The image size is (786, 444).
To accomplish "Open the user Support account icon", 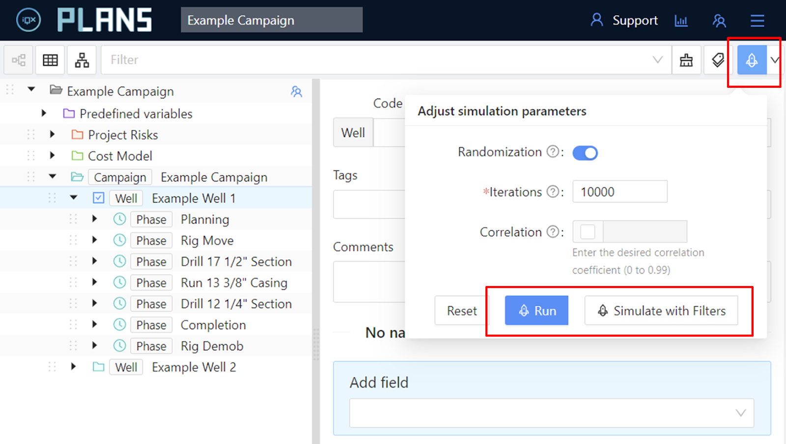I will 596,20.
